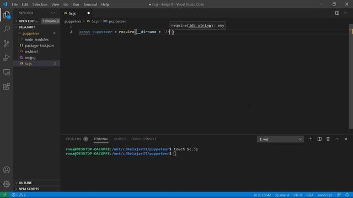
Task: Change end of line sequence CRLF
Action: point(310,195)
